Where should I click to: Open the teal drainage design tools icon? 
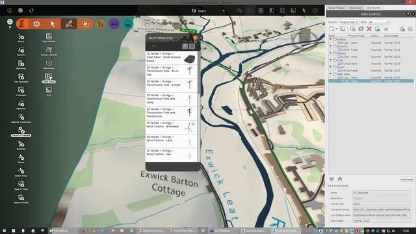click(x=128, y=24)
